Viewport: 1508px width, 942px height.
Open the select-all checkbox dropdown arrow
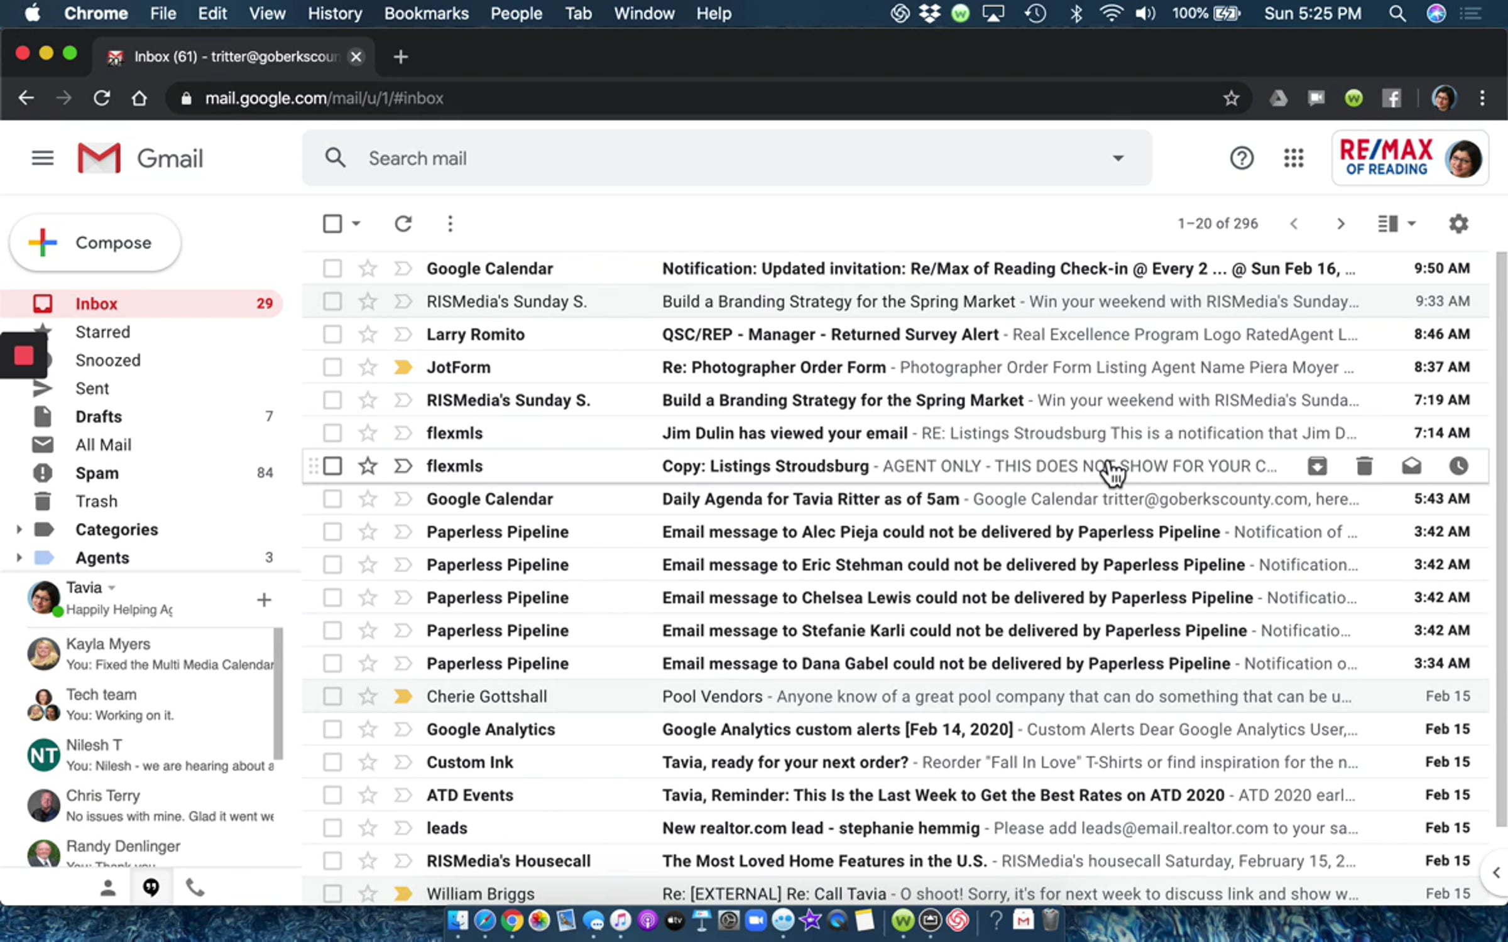pos(356,224)
